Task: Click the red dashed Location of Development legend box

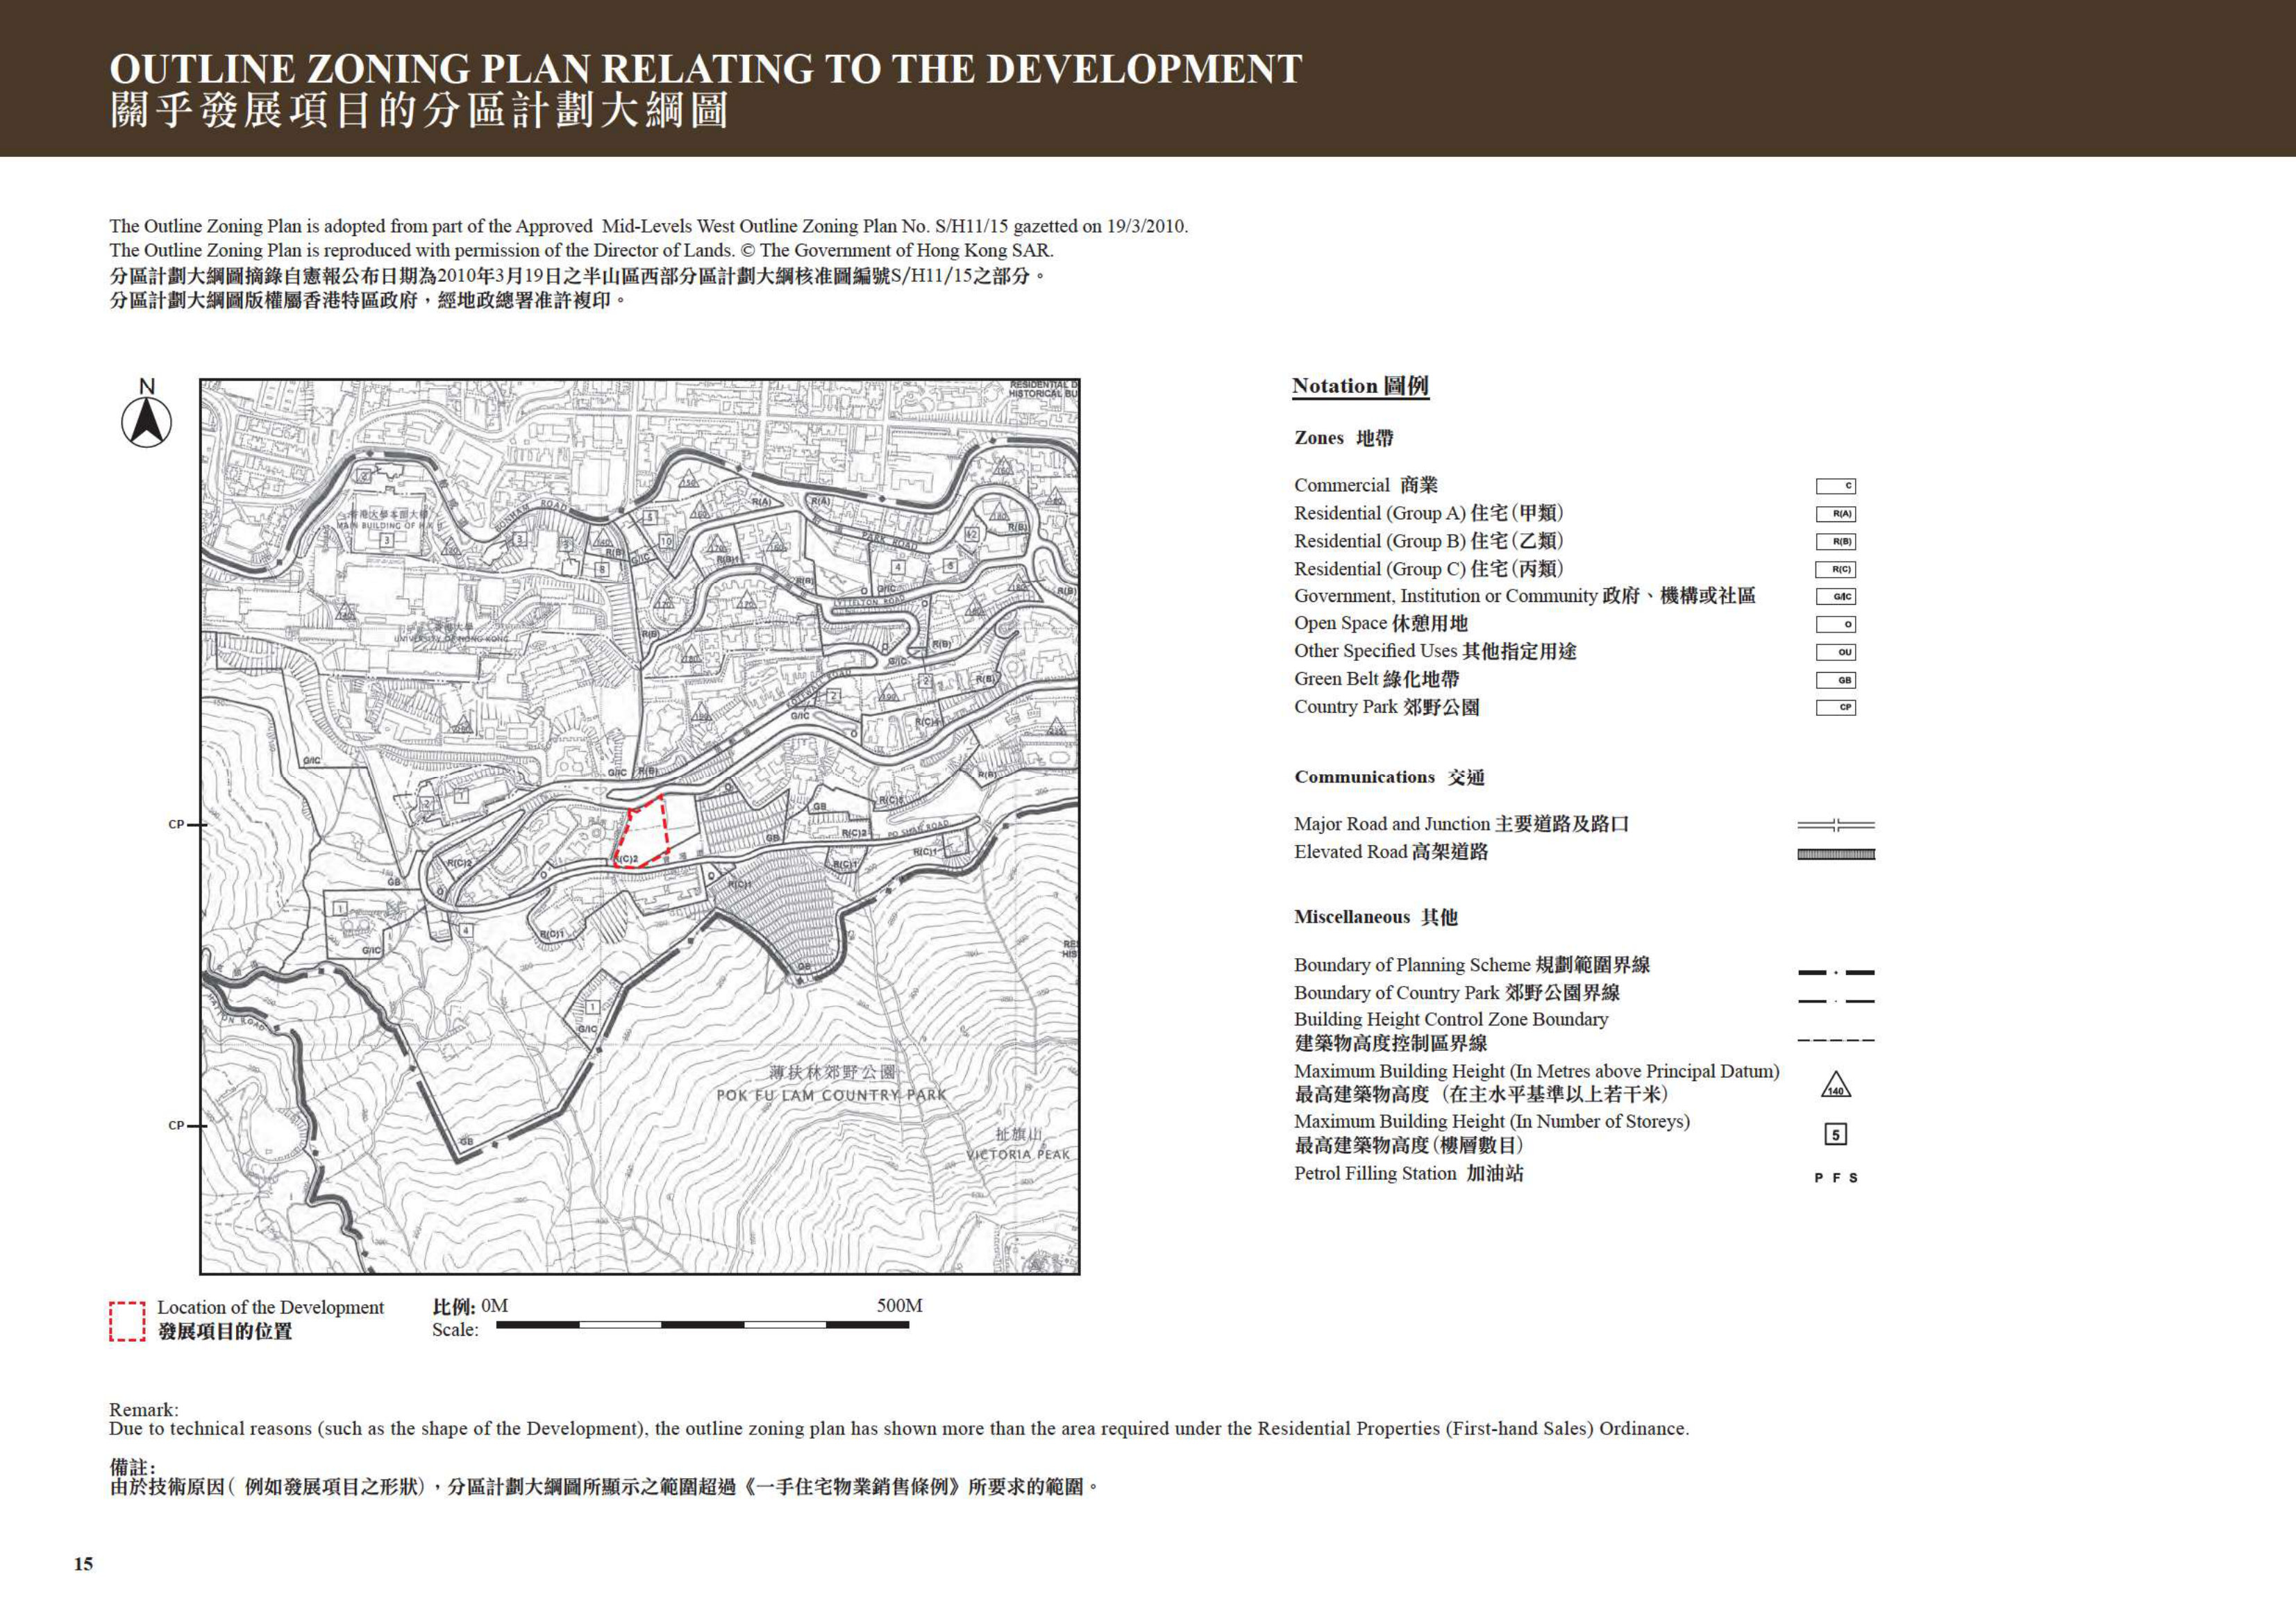Action: pos(127,1321)
